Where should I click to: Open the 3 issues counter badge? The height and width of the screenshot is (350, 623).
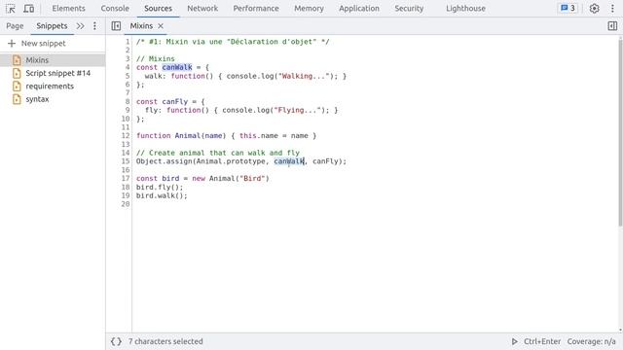pyautogui.click(x=568, y=8)
